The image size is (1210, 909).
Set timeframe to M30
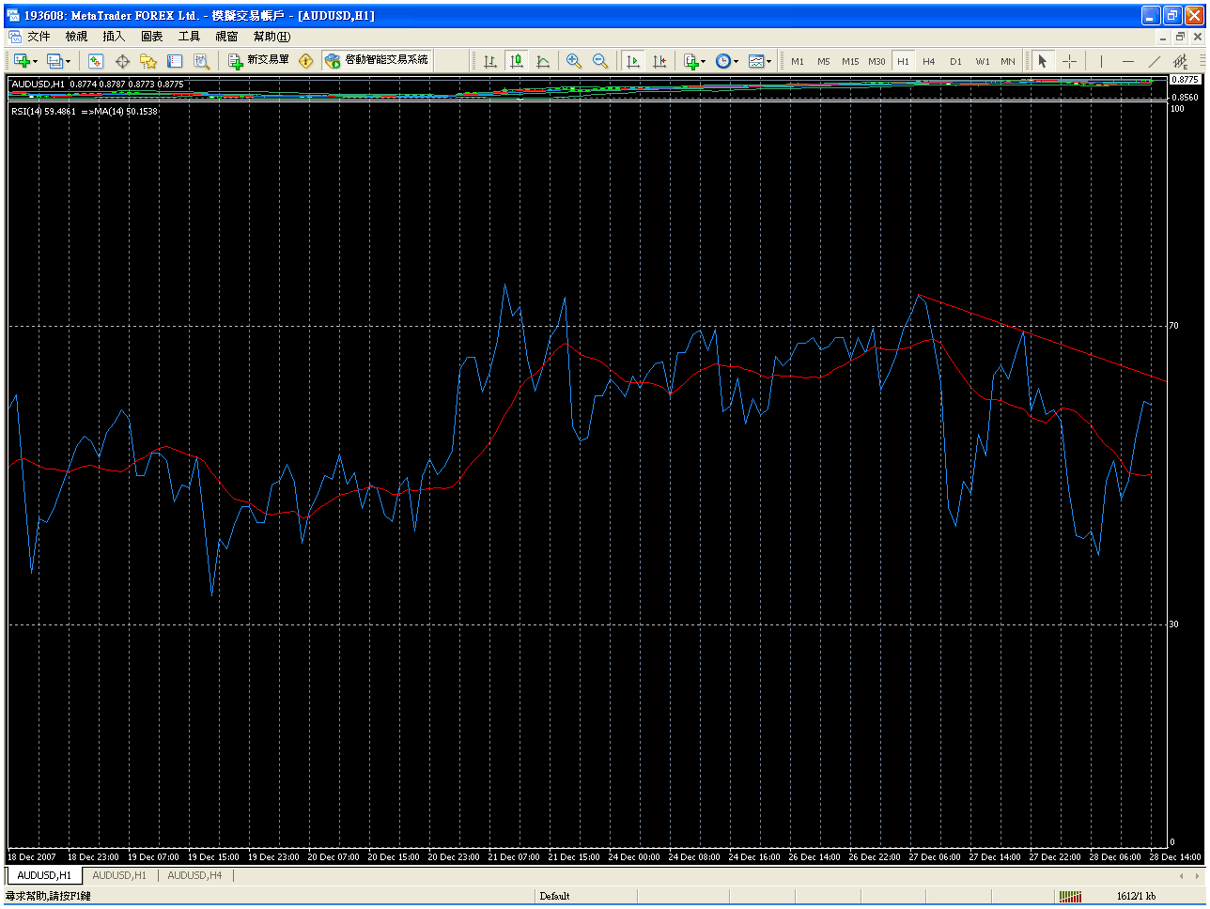[876, 61]
